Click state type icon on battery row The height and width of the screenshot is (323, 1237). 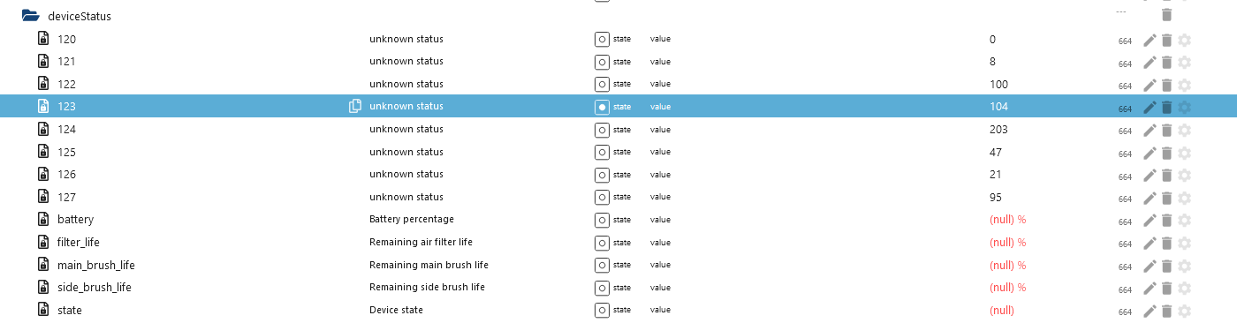[602, 220]
